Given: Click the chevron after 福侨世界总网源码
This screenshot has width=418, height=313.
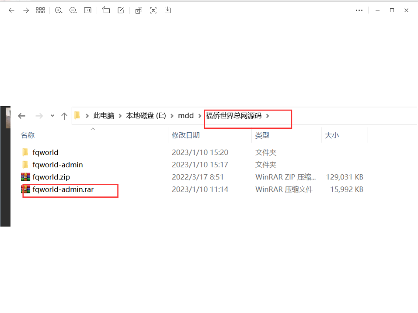Looking at the screenshot, I should [x=268, y=116].
